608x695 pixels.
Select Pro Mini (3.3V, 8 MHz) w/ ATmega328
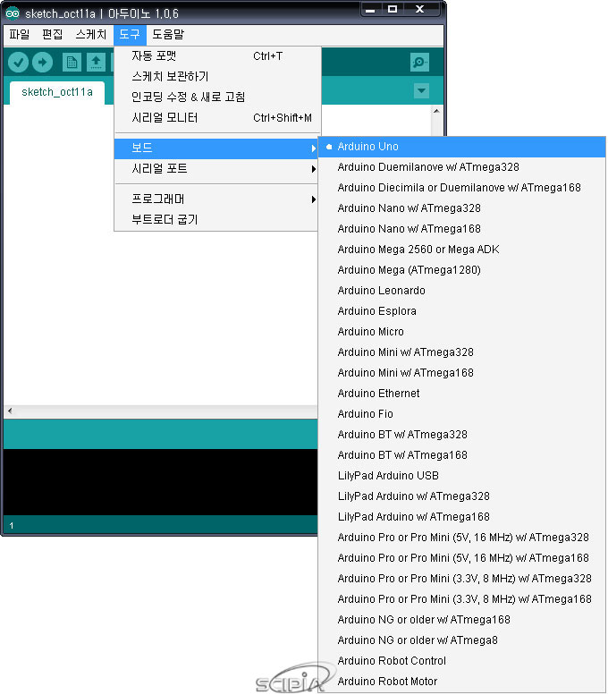(461, 579)
